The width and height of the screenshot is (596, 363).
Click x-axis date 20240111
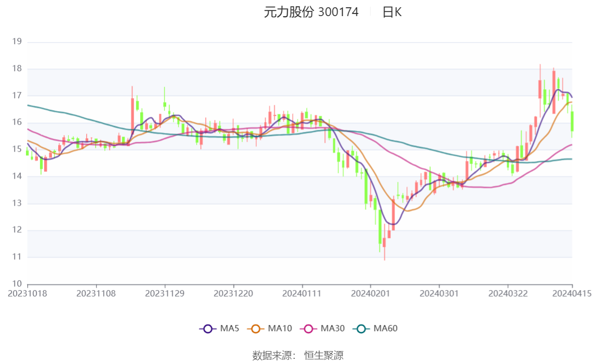(302, 294)
